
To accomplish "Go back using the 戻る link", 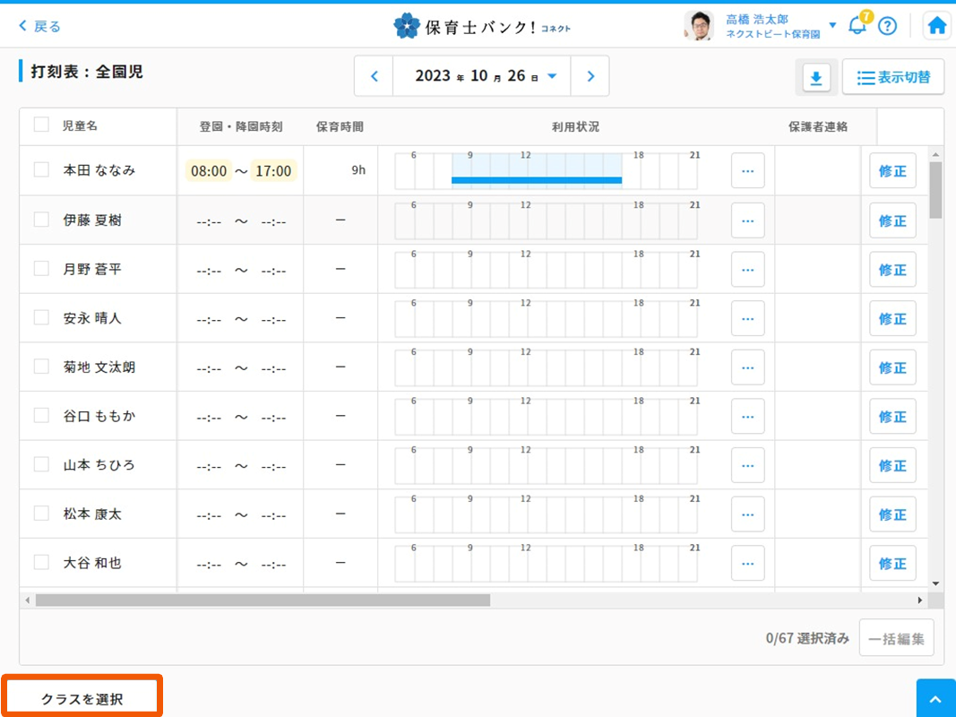I will click(x=40, y=26).
